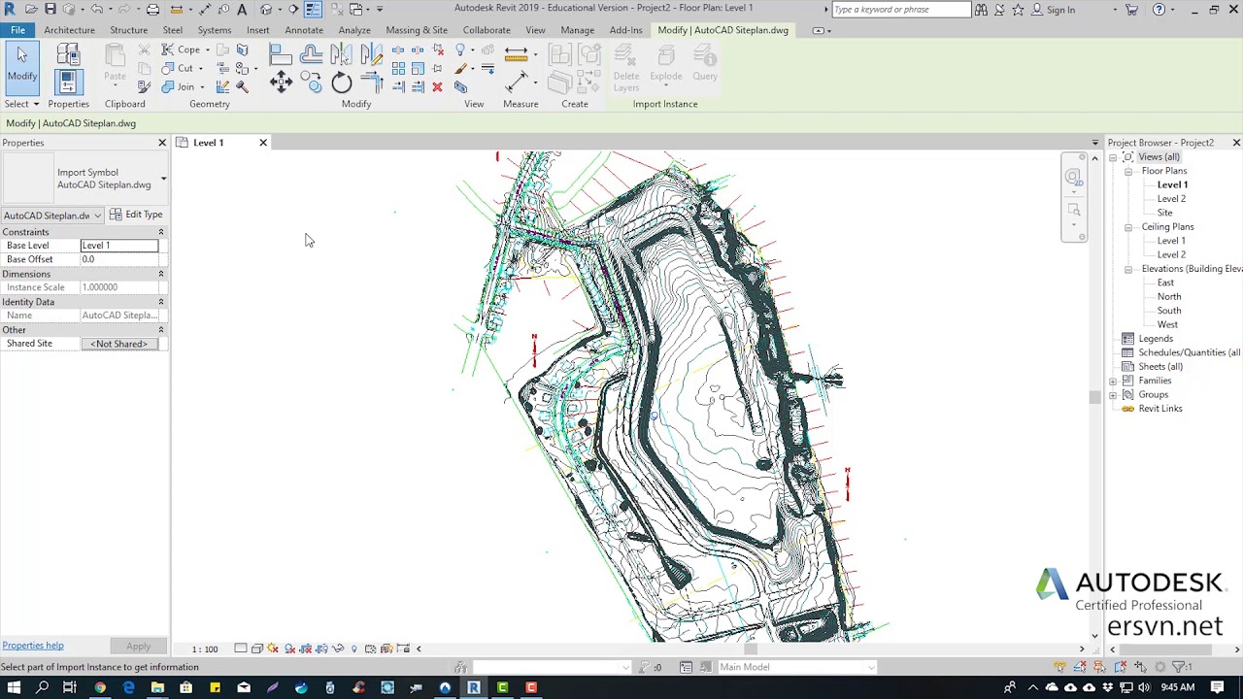This screenshot has height=699, width=1243.
Task: Toggle Show Crop Region in the view control bar
Action: [x=321, y=649]
